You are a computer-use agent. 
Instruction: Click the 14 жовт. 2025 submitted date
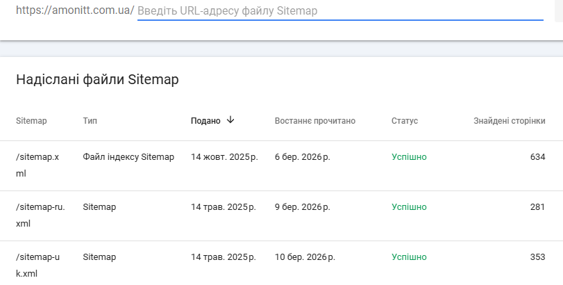tap(224, 157)
